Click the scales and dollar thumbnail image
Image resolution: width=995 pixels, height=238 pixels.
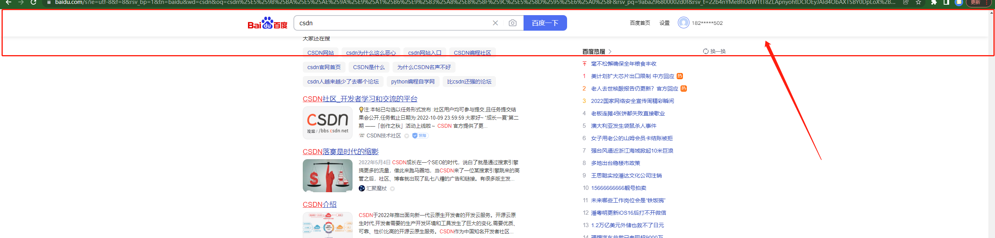coord(328,175)
